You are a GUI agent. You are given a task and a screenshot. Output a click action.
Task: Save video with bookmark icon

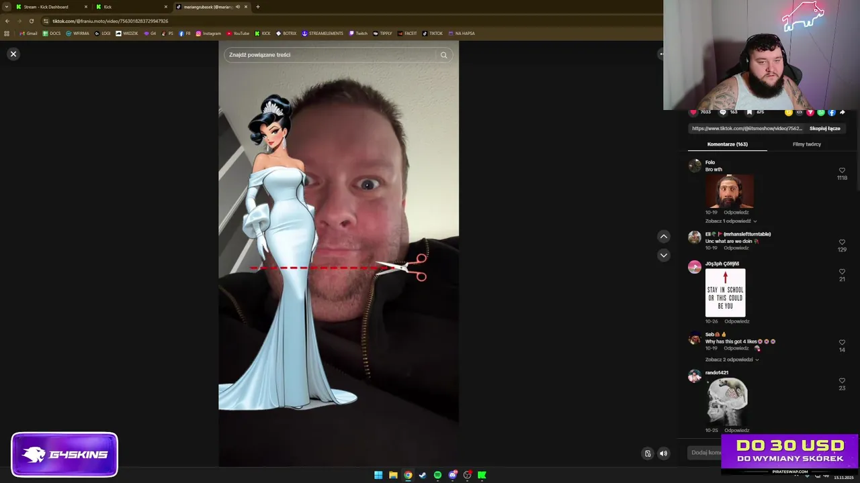tap(749, 112)
